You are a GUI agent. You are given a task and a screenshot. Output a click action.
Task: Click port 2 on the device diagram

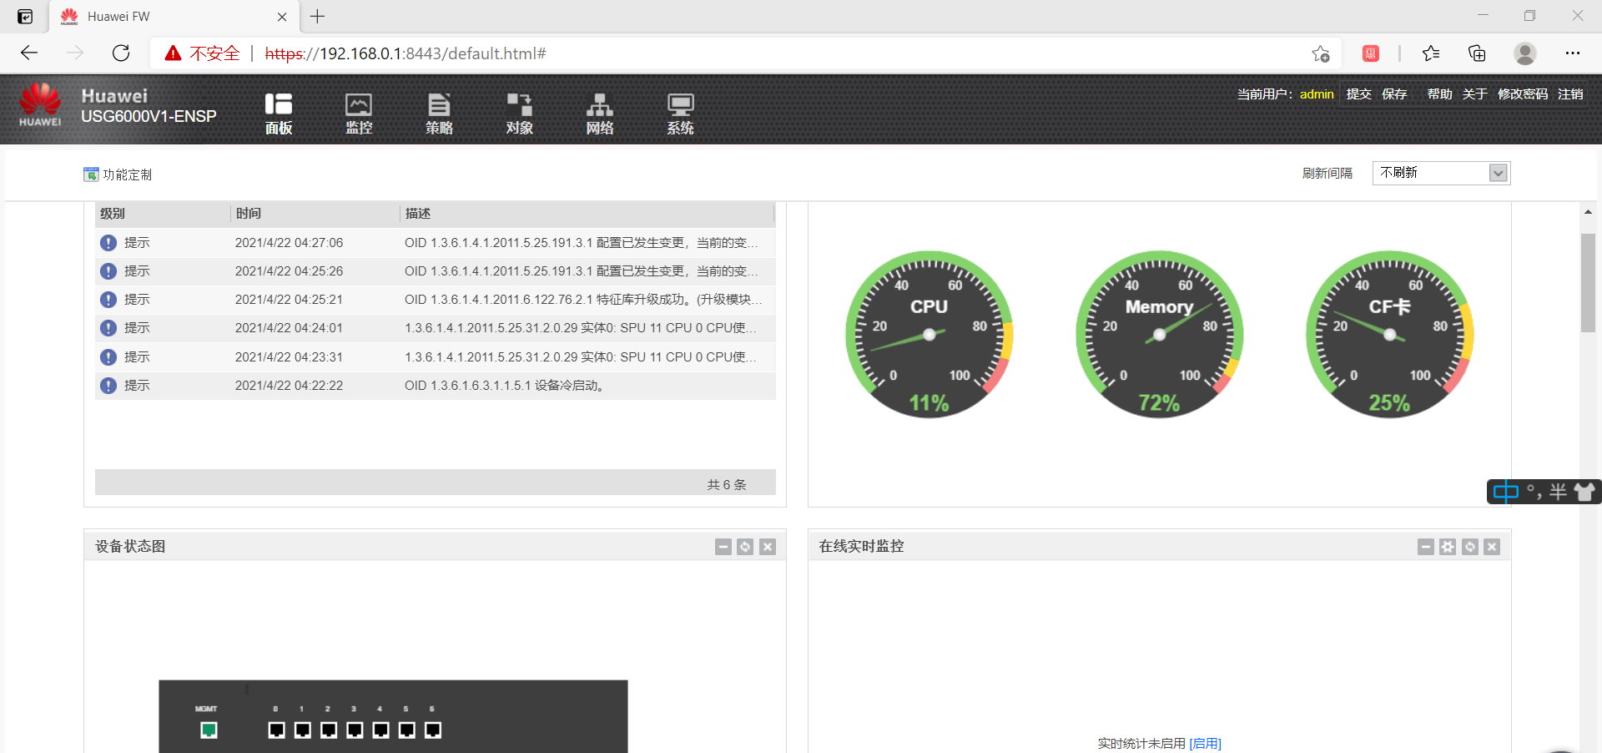click(x=329, y=730)
